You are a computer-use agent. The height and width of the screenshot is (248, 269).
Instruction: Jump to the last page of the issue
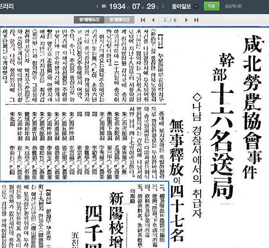click(x=196, y=20)
